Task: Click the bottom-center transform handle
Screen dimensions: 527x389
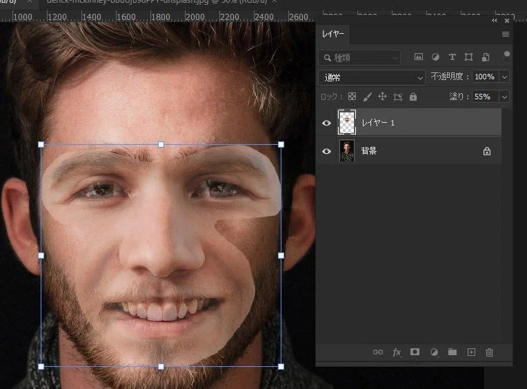Action: (x=161, y=366)
